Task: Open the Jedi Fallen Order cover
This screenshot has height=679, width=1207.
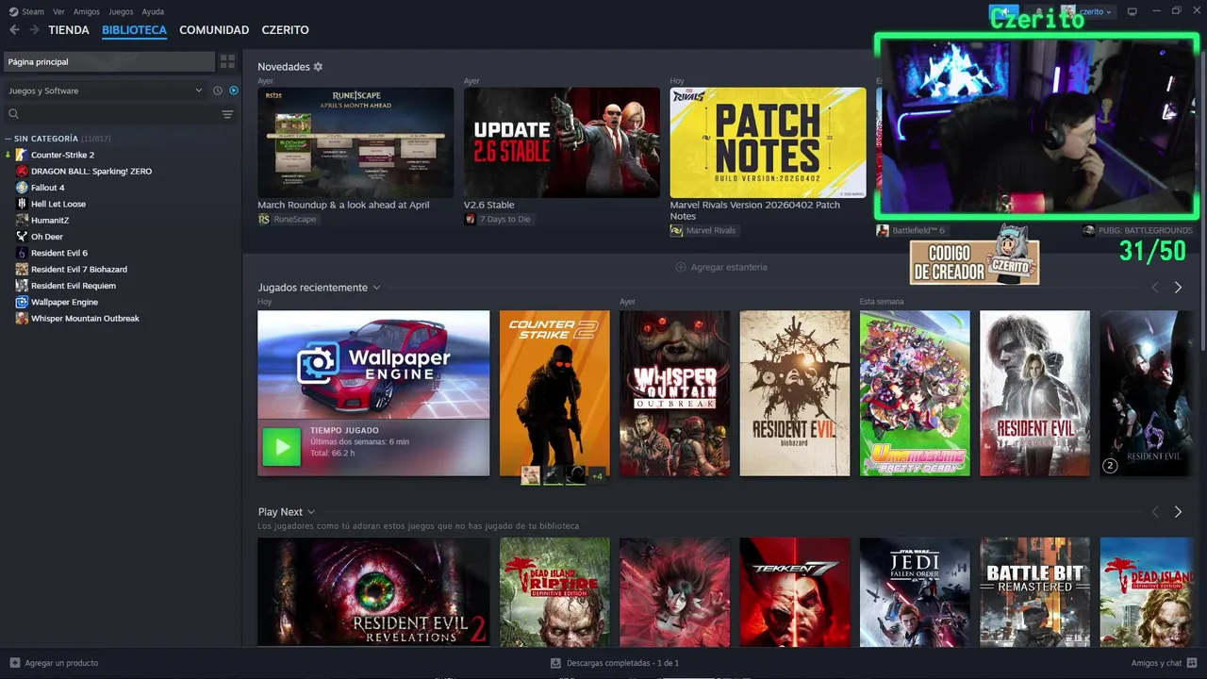Action: tap(915, 591)
